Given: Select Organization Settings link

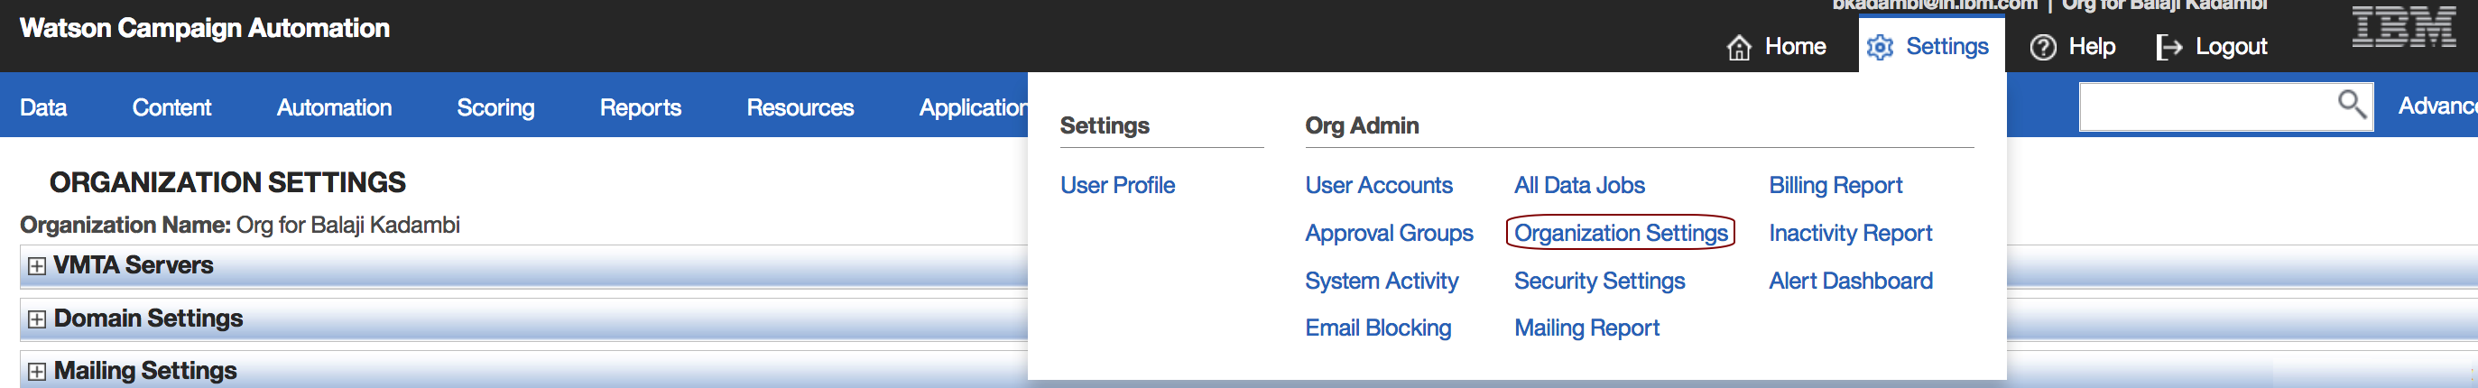Looking at the screenshot, I should click(x=1621, y=233).
